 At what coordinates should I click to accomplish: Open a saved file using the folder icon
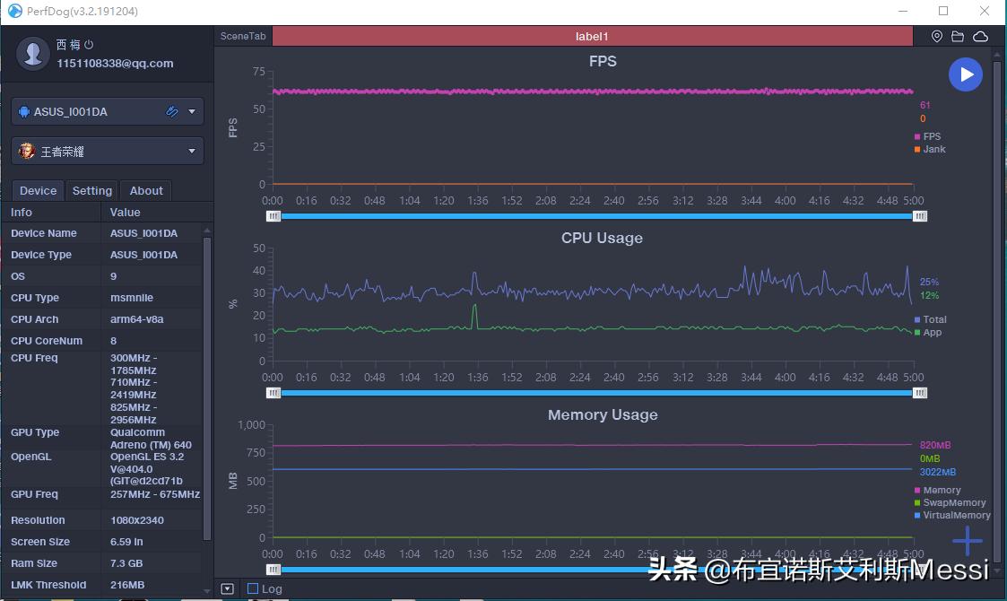coord(958,36)
